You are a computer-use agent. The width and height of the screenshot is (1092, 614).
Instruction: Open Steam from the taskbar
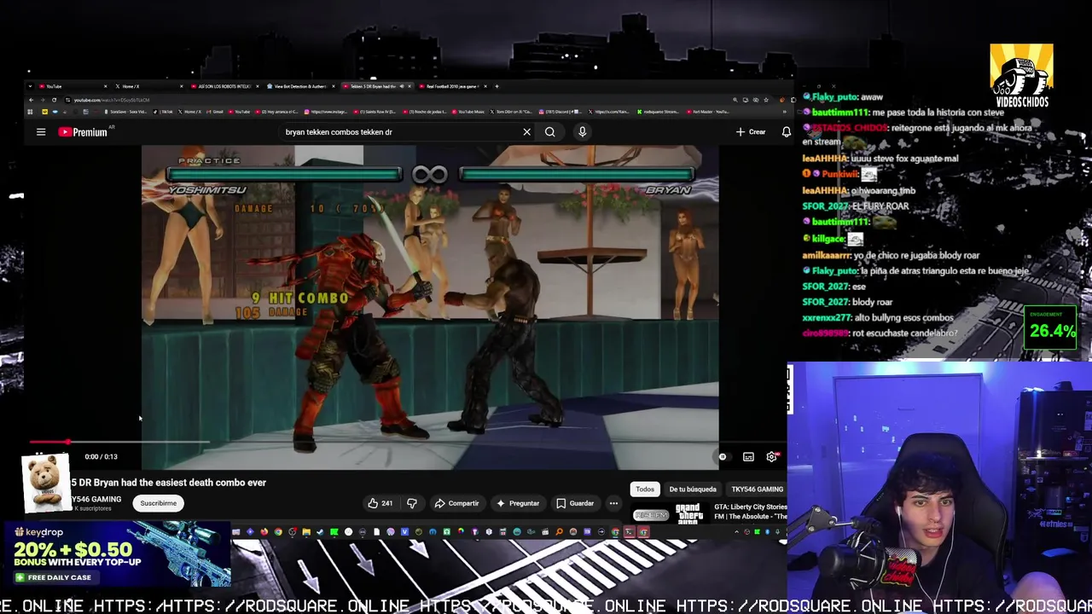coord(320,532)
